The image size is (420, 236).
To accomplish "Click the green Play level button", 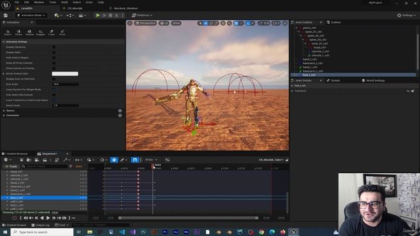I will 98,15.
